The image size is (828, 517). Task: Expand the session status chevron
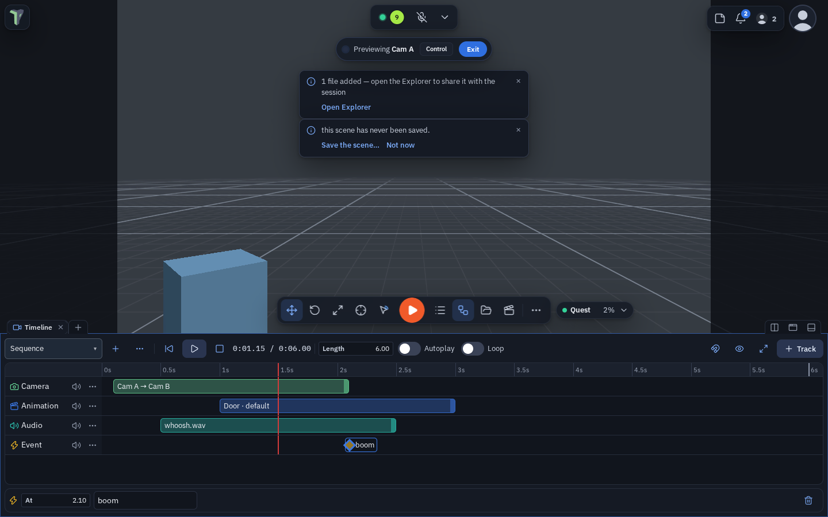coord(444,17)
